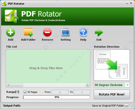Image resolution: width=135 pixels, height=109 pixels.
Task: Click the file list right scroll arrow
Action: [87, 85]
